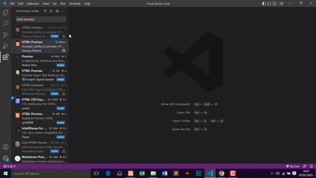Screen dimensions: 316x178
Task: Open the Run and Debug view
Action: (5, 46)
